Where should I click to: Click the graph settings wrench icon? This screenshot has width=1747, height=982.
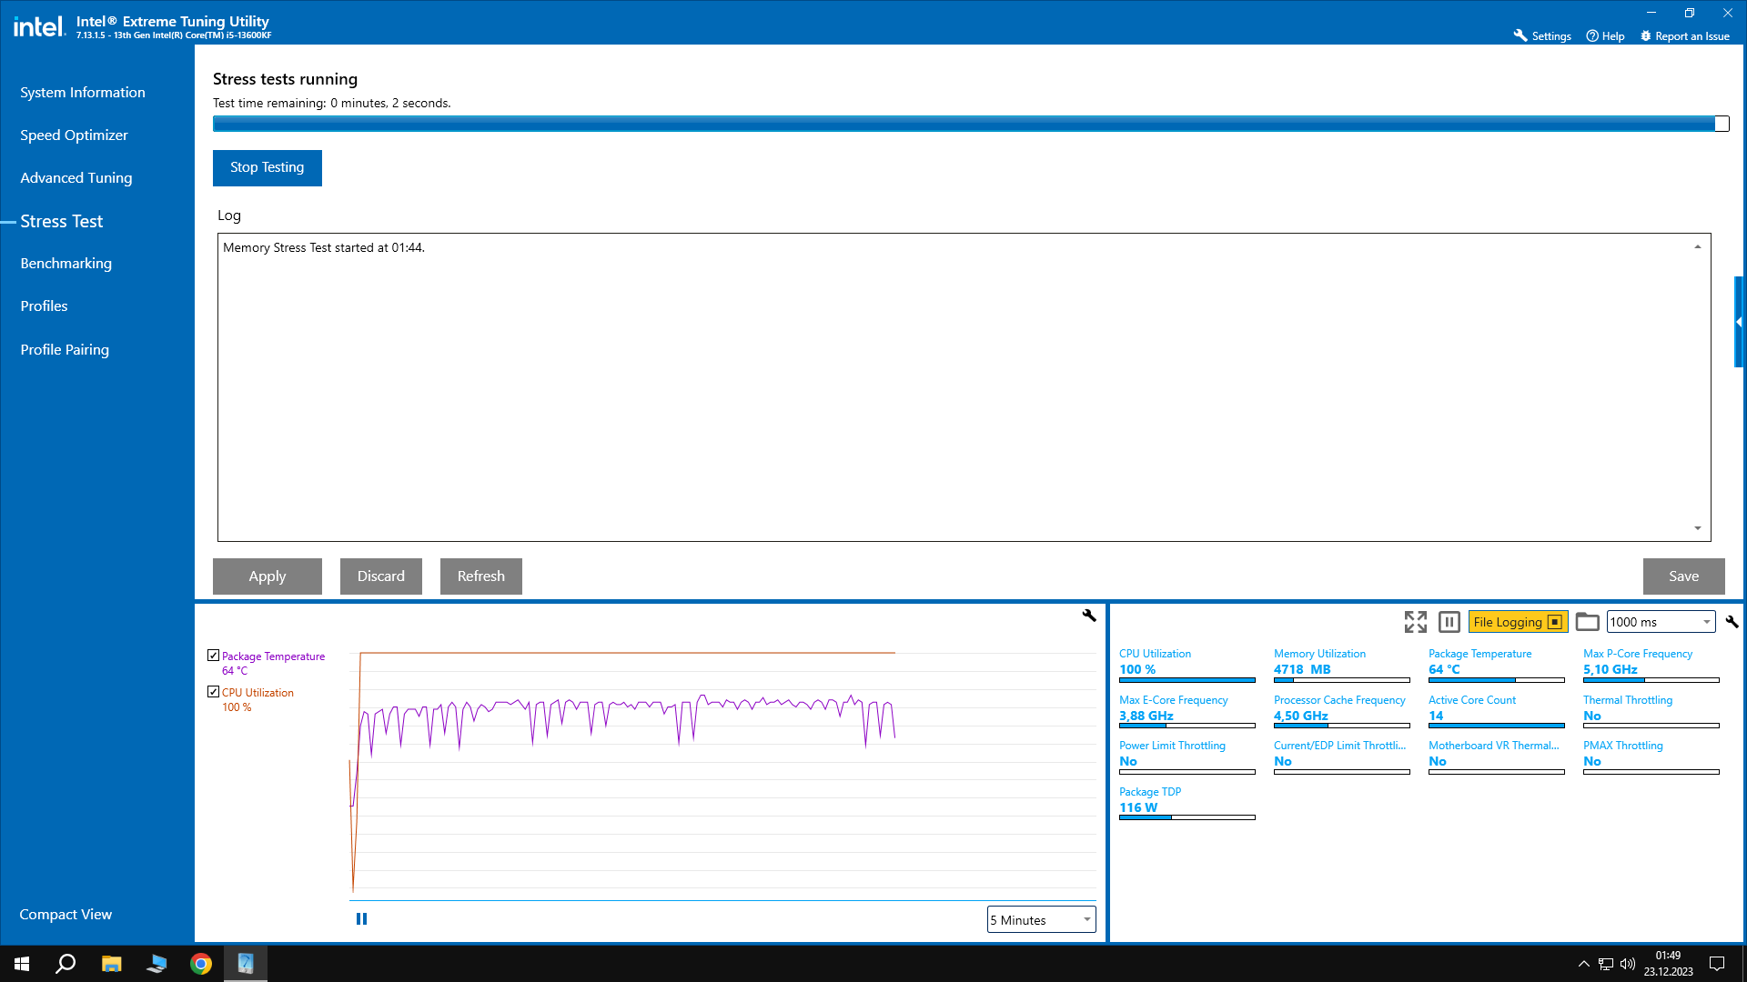coord(1089,616)
